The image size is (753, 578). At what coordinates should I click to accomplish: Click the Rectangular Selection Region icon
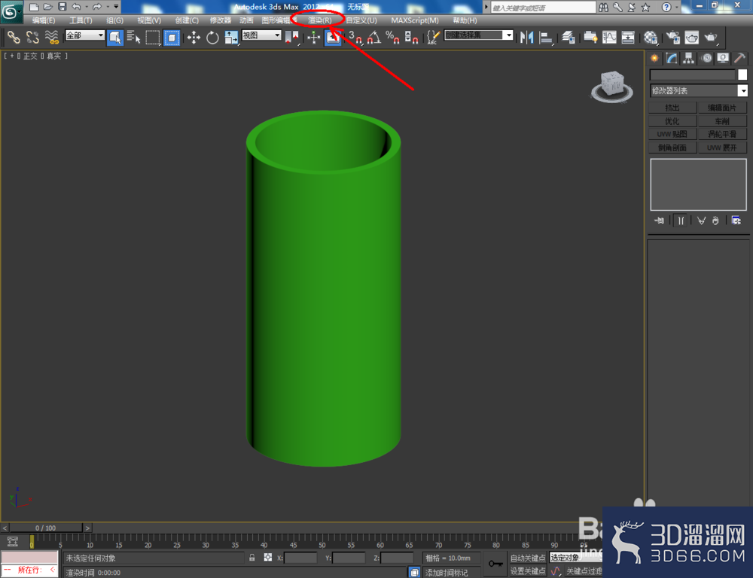click(x=153, y=38)
